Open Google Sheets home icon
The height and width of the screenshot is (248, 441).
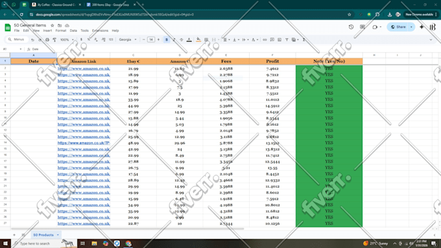click(x=8, y=28)
